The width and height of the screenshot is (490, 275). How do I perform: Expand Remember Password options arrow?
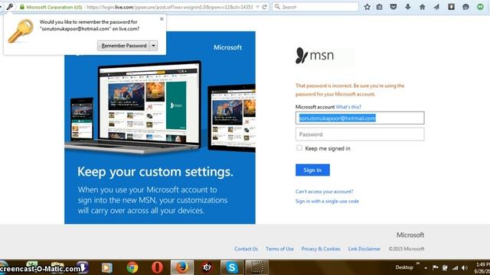coord(153,46)
